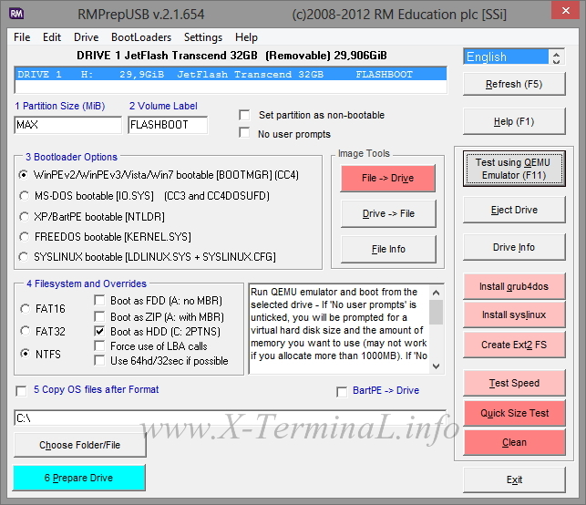This screenshot has height=505, width=586.
Task: Click Test using QEMU Emulator (F11)
Action: (514, 169)
